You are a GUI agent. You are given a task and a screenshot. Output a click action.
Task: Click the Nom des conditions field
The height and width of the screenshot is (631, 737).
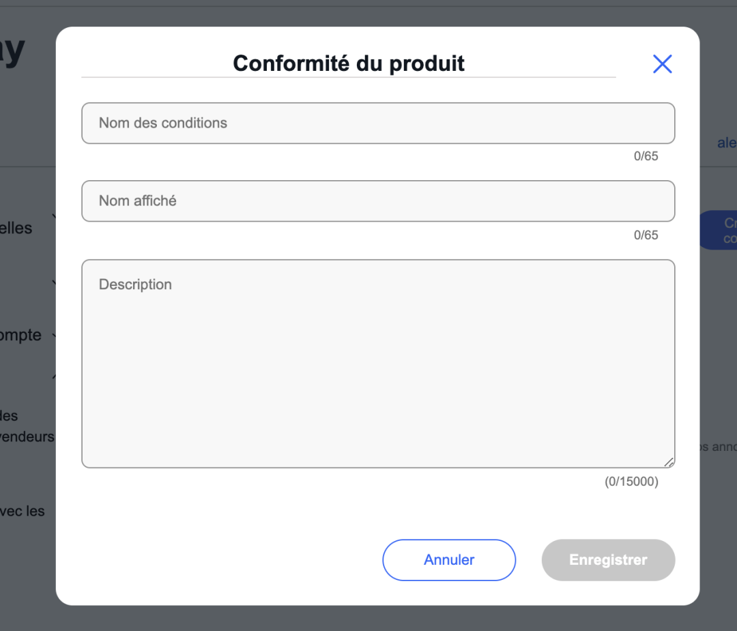(x=378, y=123)
